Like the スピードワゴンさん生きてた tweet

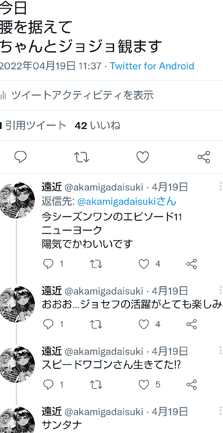[x=144, y=385]
